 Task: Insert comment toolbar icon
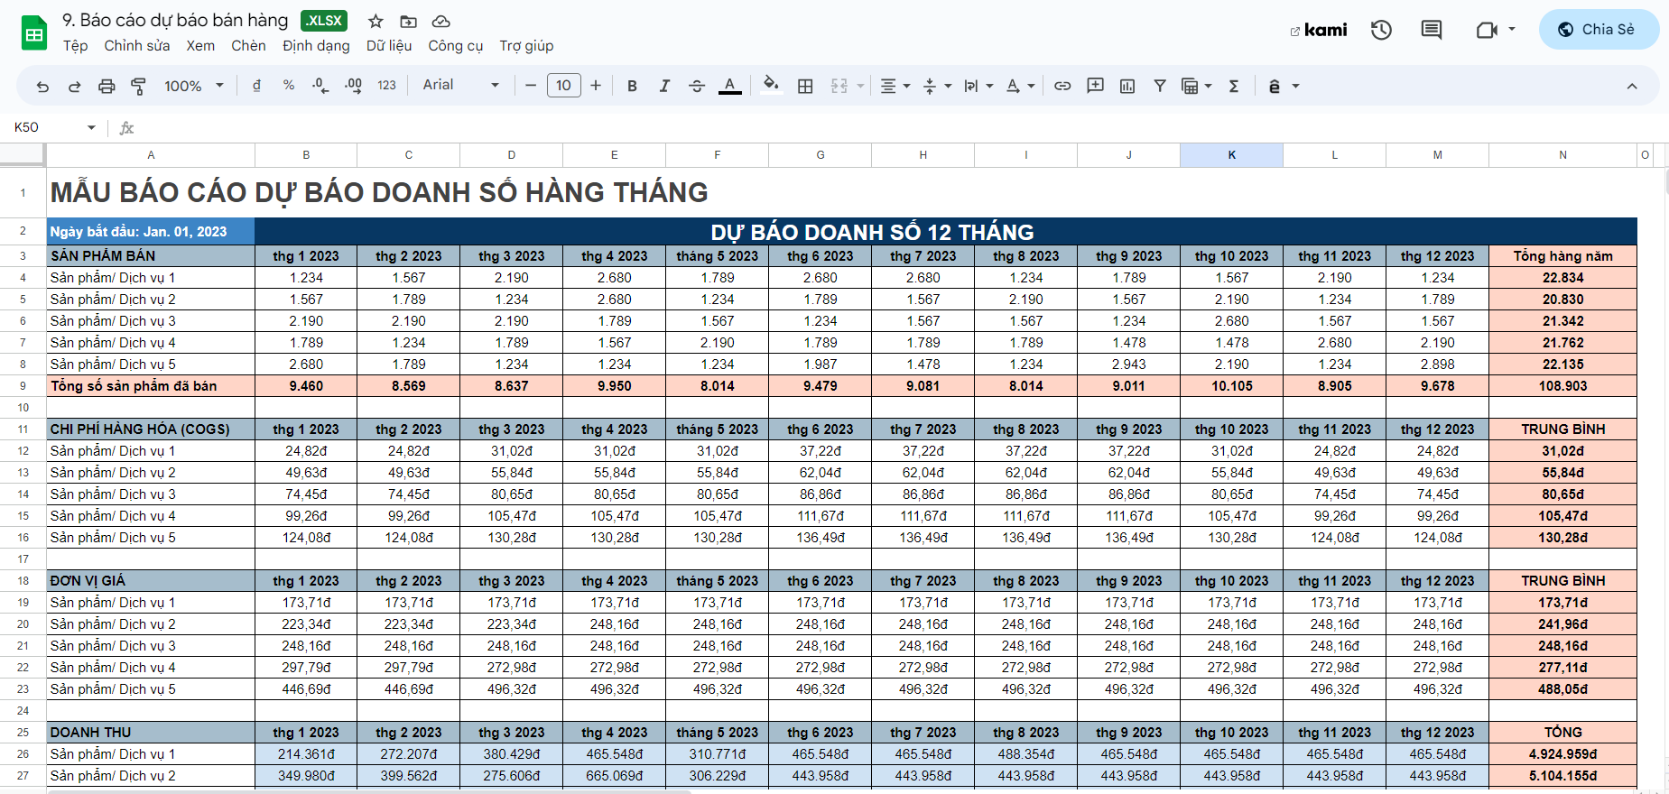click(1095, 86)
